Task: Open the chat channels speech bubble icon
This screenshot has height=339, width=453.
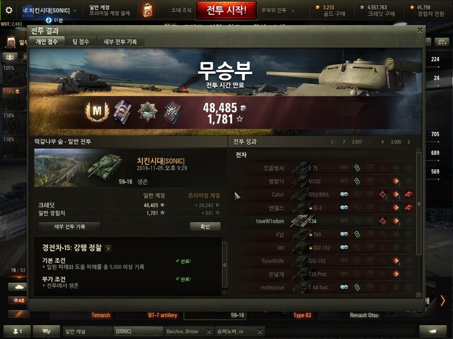Action: pos(46,331)
